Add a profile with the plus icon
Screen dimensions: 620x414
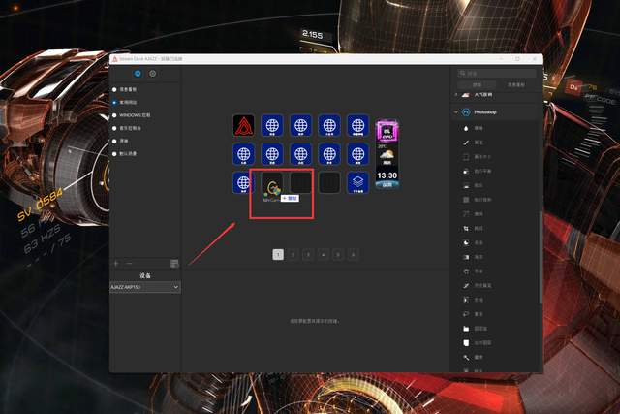click(x=116, y=263)
